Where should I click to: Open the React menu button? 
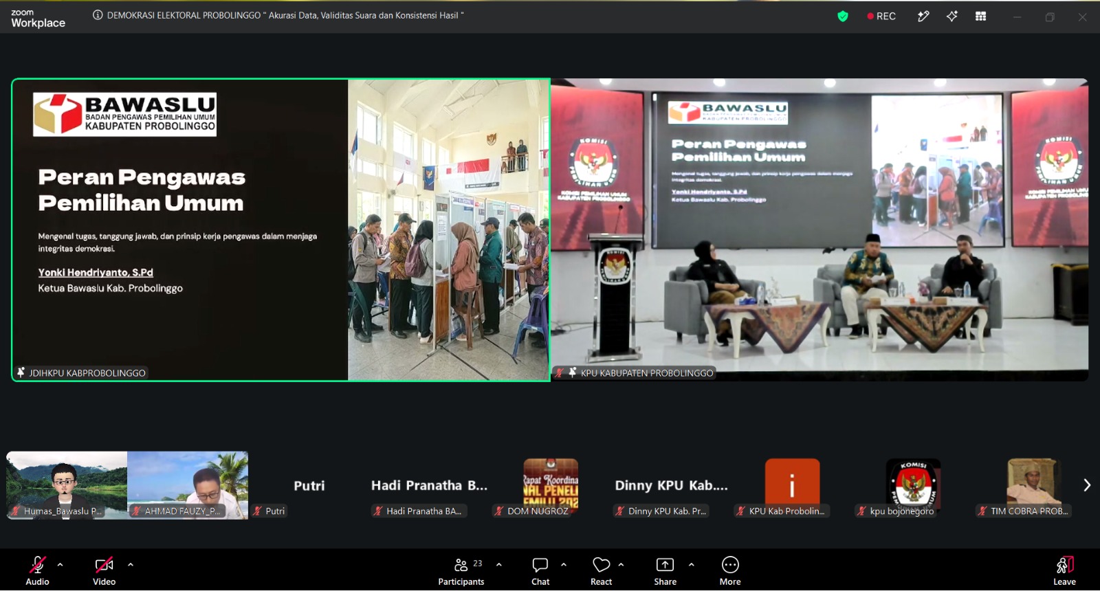point(601,570)
